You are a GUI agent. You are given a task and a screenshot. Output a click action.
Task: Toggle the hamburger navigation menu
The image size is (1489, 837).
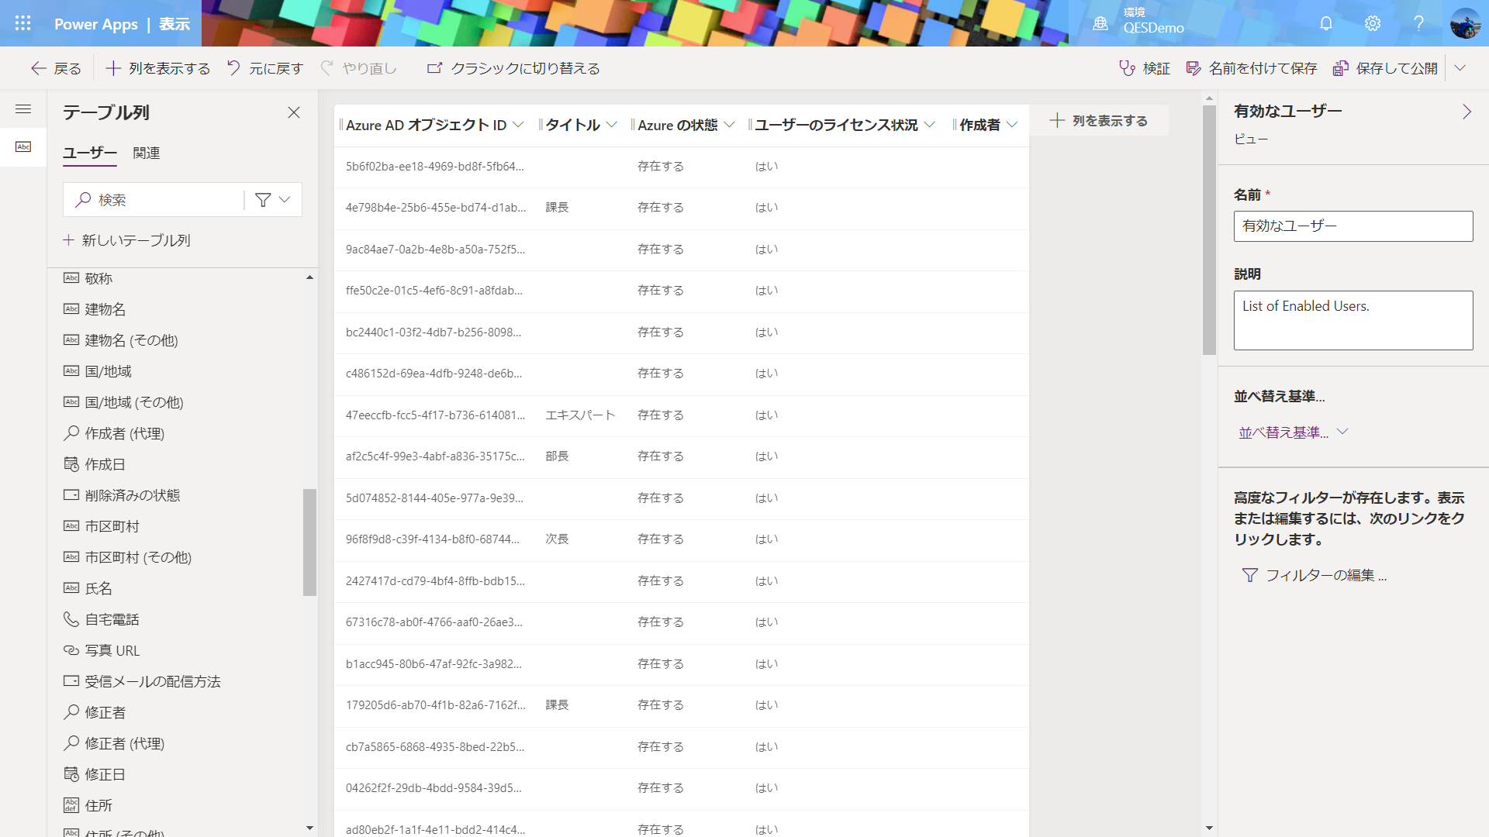tap(23, 109)
